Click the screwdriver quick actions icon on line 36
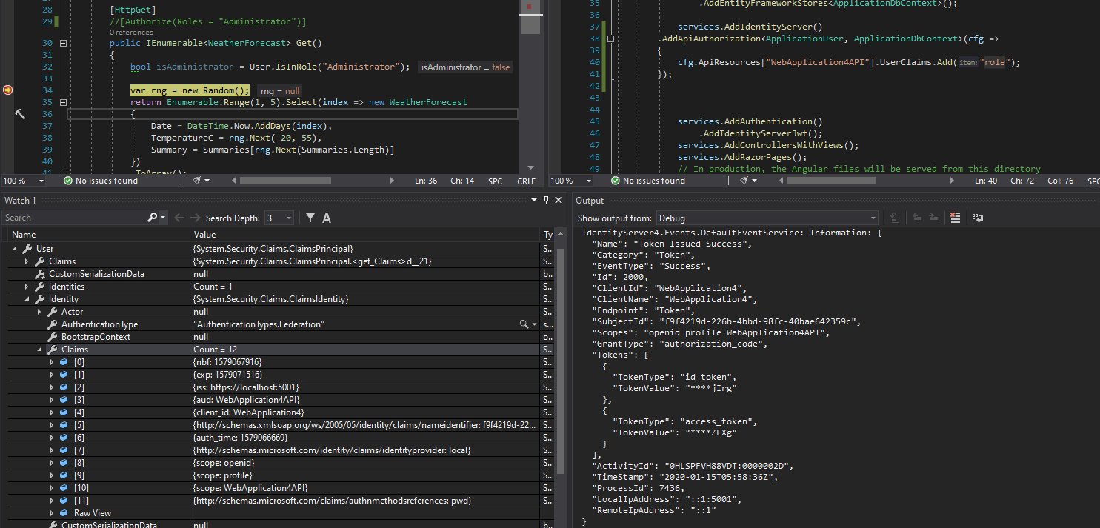The width and height of the screenshot is (1100, 528). (20, 114)
